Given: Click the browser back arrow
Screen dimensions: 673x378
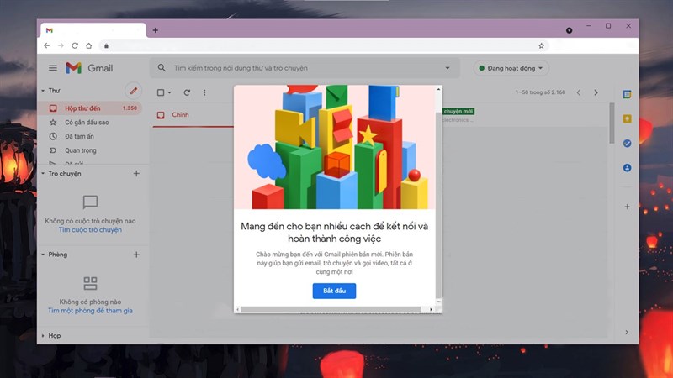Looking at the screenshot, I should point(47,45).
